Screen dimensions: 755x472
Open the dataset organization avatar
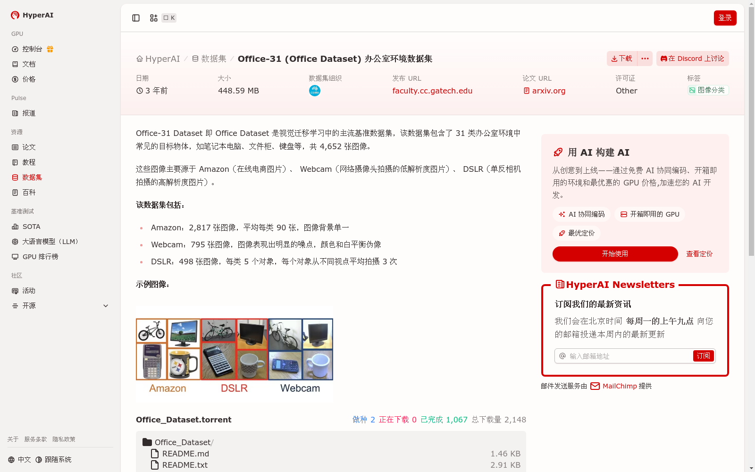click(315, 91)
